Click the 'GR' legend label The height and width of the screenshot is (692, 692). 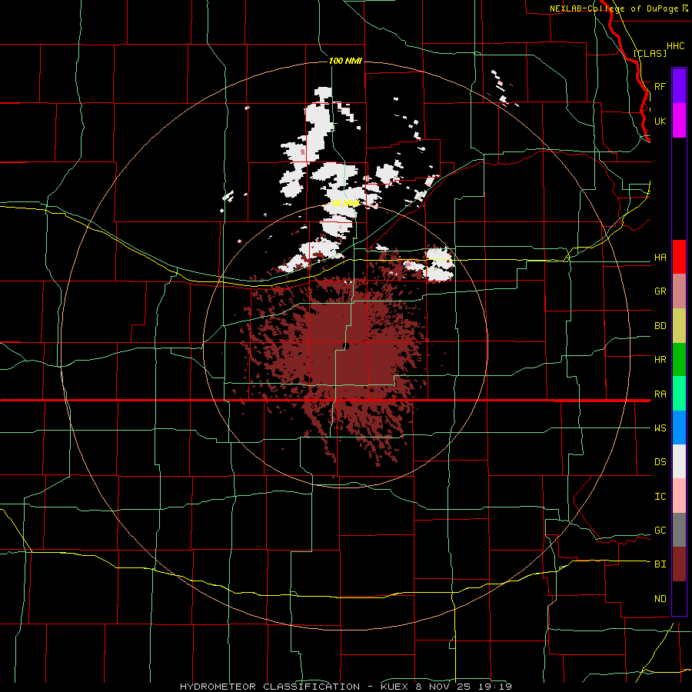click(x=660, y=291)
